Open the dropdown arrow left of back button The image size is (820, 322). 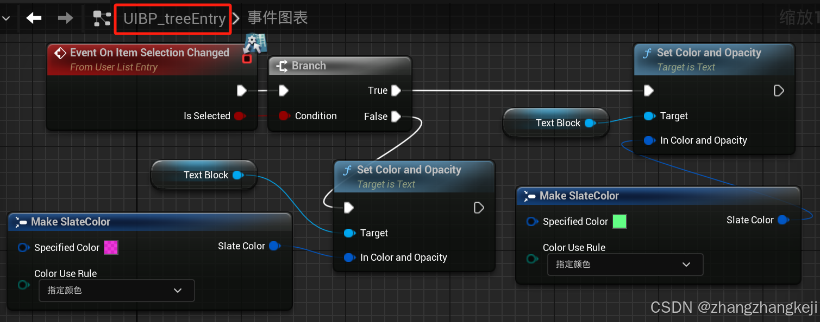6,18
